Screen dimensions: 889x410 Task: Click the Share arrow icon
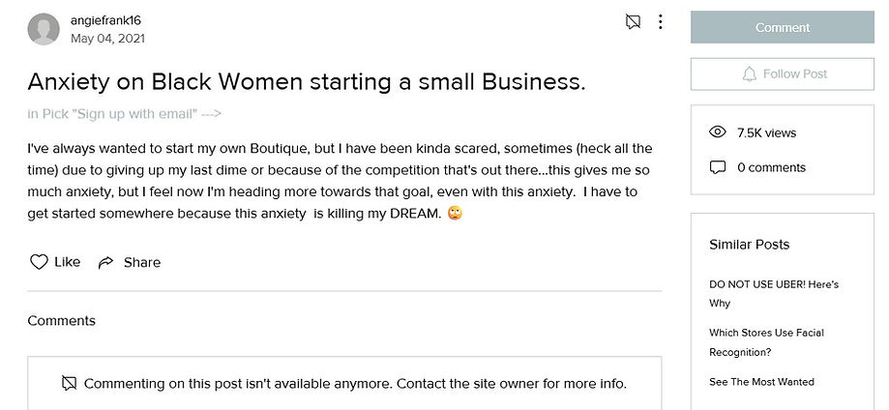[106, 262]
